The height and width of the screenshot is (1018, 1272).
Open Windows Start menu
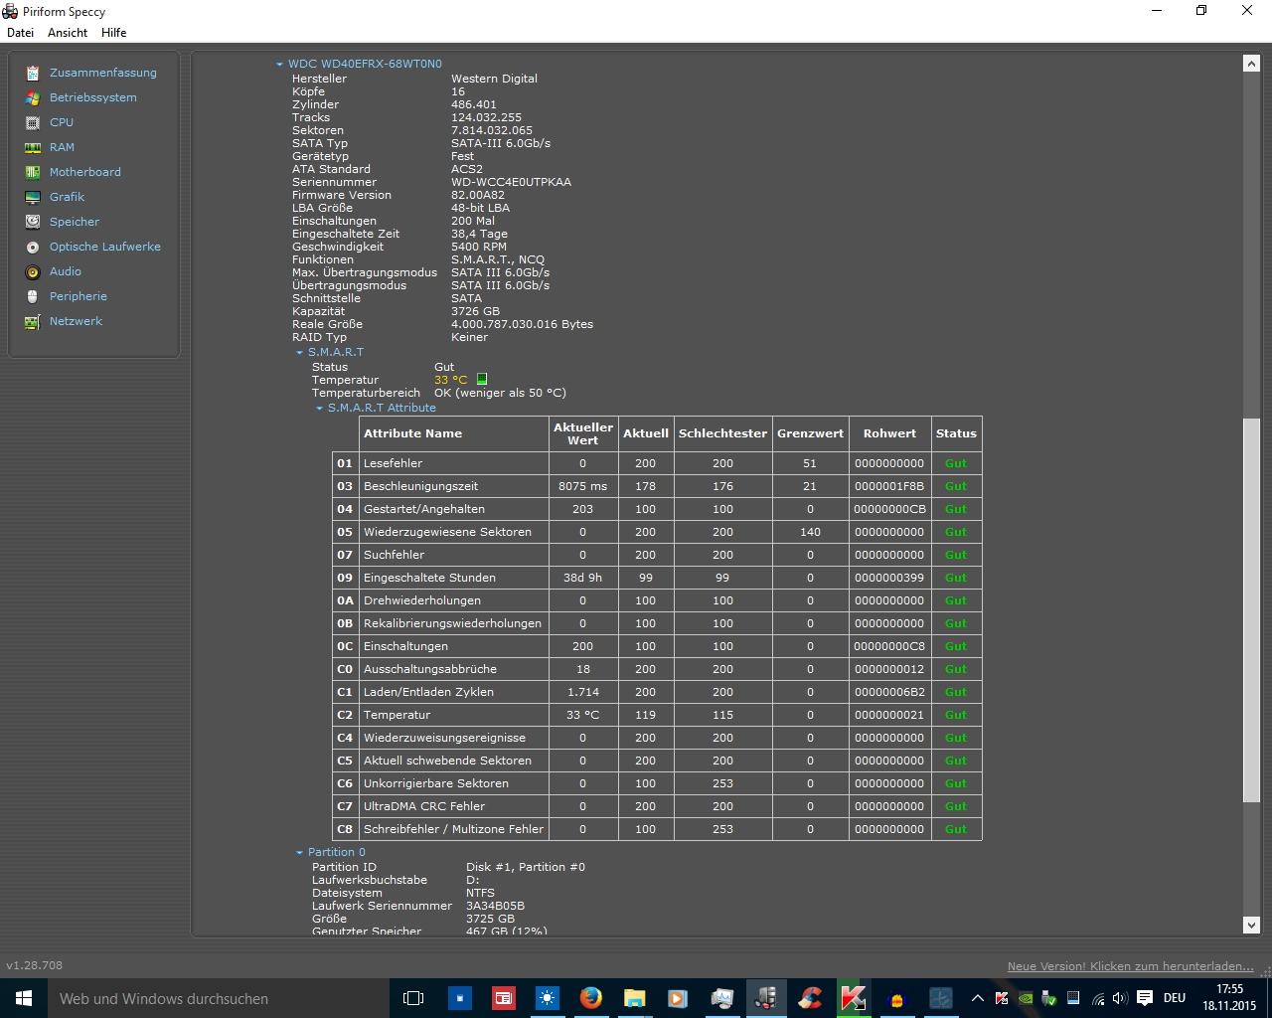click(24, 998)
